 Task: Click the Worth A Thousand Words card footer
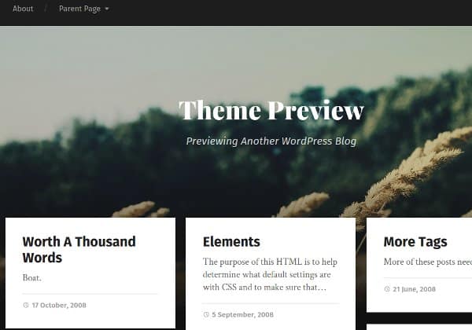point(90,305)
